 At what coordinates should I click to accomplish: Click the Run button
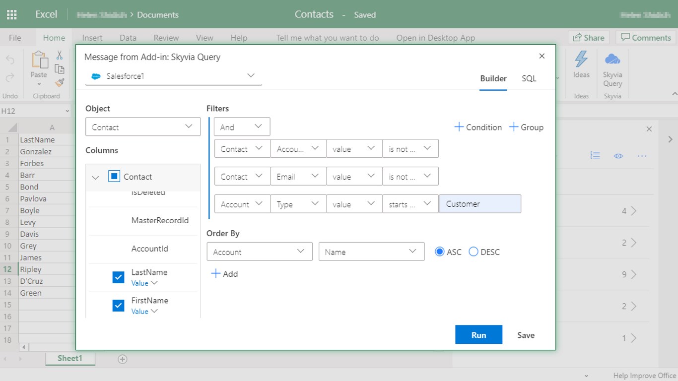(478, 335)
